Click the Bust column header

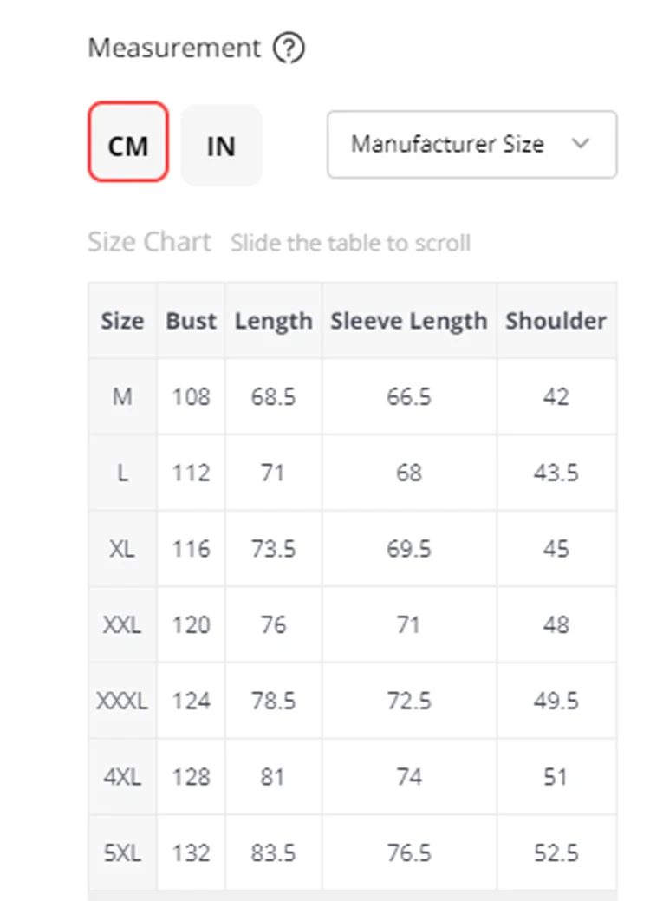click(192, 321)
